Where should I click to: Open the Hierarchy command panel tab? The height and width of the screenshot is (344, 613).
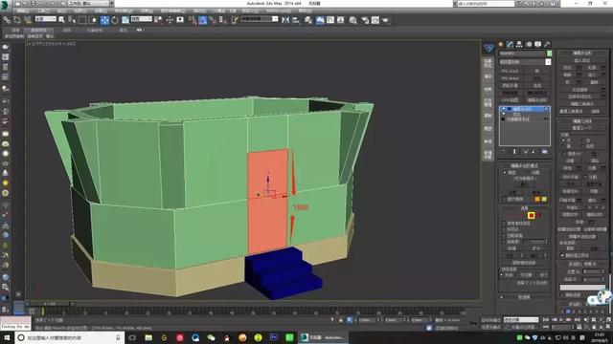click(519, 45)
